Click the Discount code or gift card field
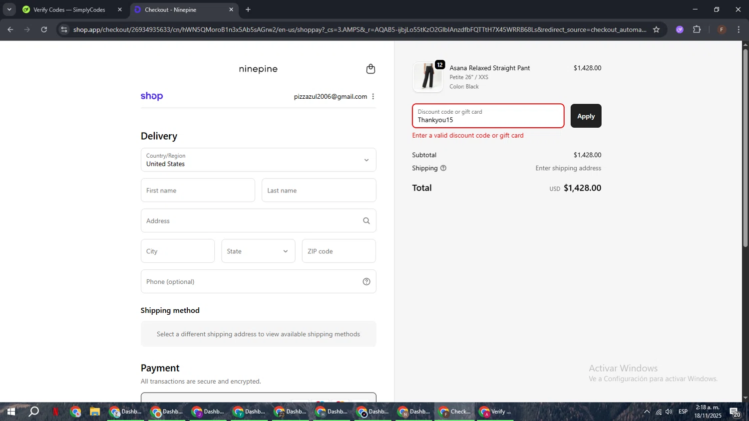749x421 pixels. tap(488, 116)
